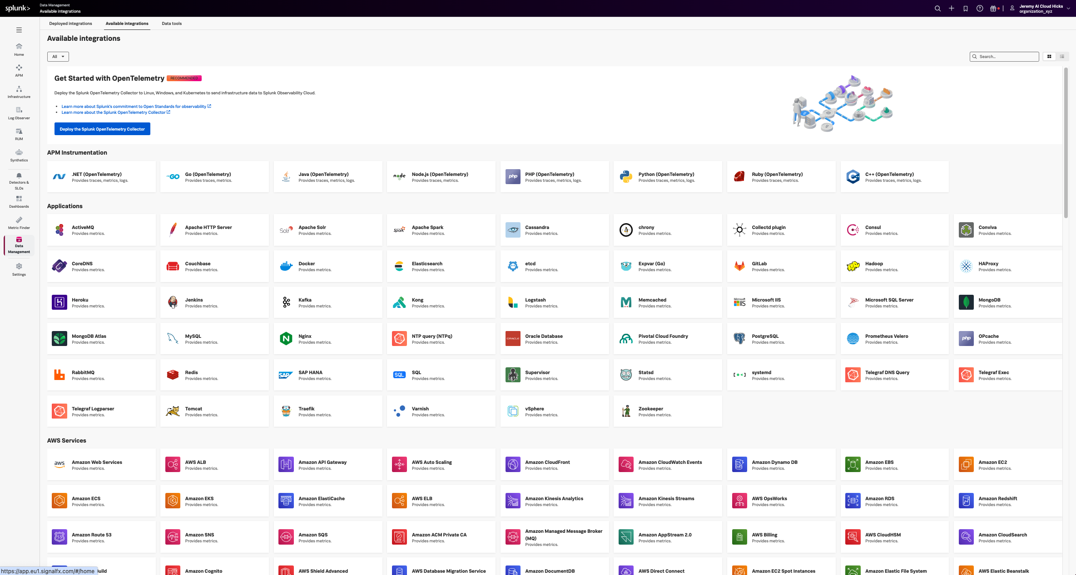Open Log Observer in the left navigation
Image resolution: width=1076 pixels, height=575 pixels.
coord(19,113)
